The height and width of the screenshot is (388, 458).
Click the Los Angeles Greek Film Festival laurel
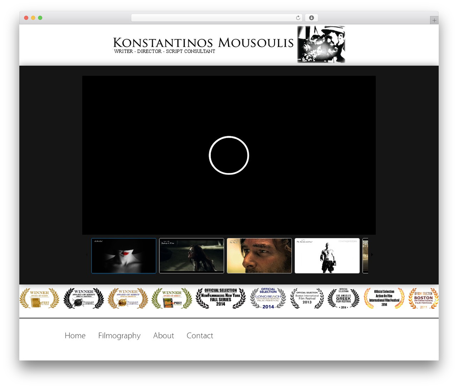click(x=343, y=298)
